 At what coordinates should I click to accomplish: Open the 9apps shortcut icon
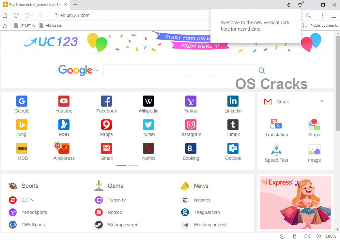[x=106, y=125]
